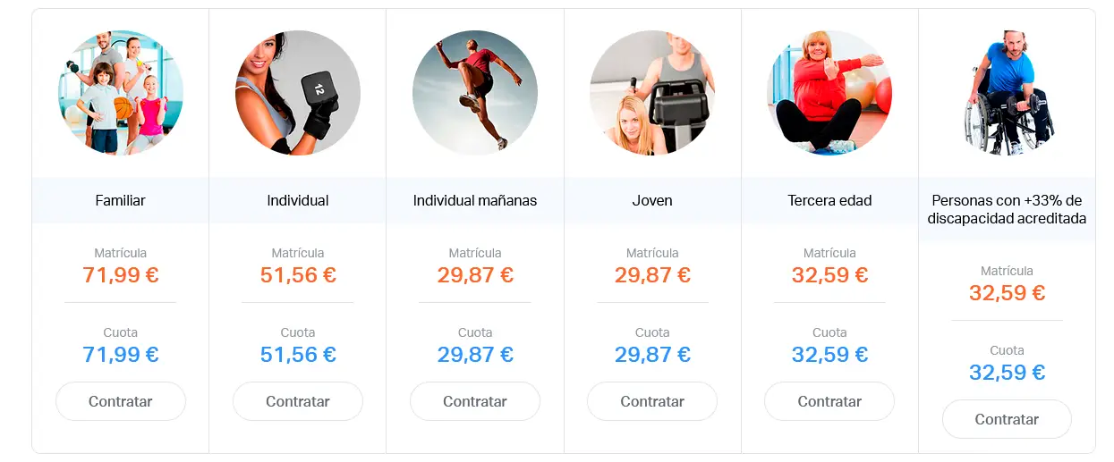Click the Familiar plan family photo
Viewport: 1114px width, 462px height.
pos(121,93)
